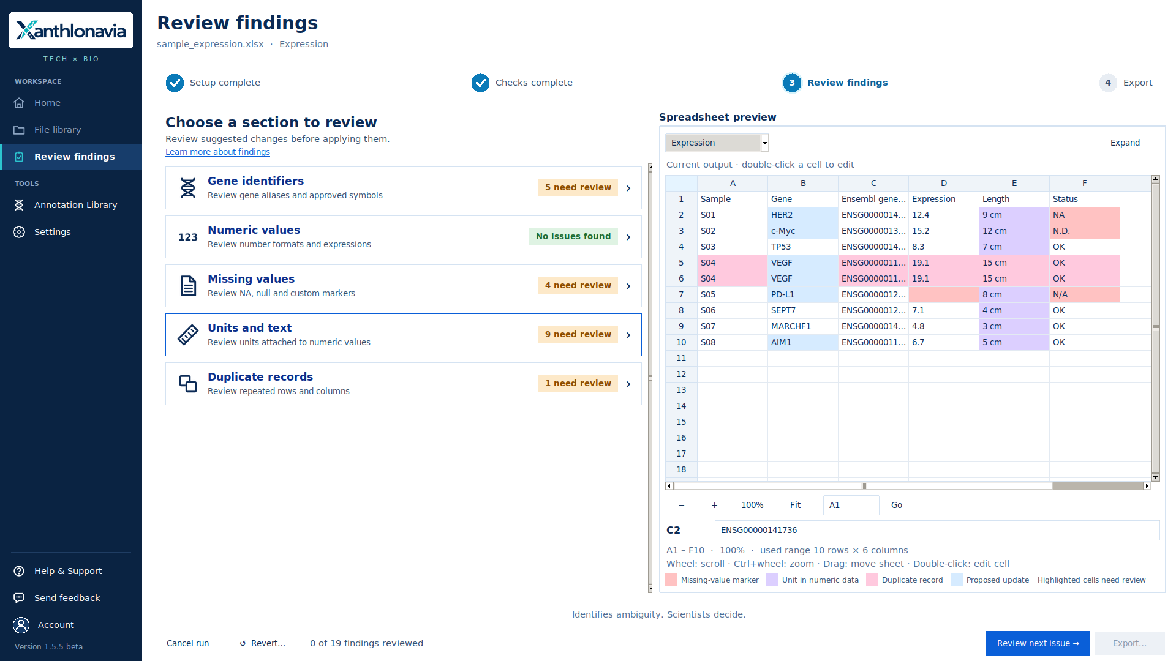Click the Setup complete checkmark step
1176x661 pixels.
point(175,83)
